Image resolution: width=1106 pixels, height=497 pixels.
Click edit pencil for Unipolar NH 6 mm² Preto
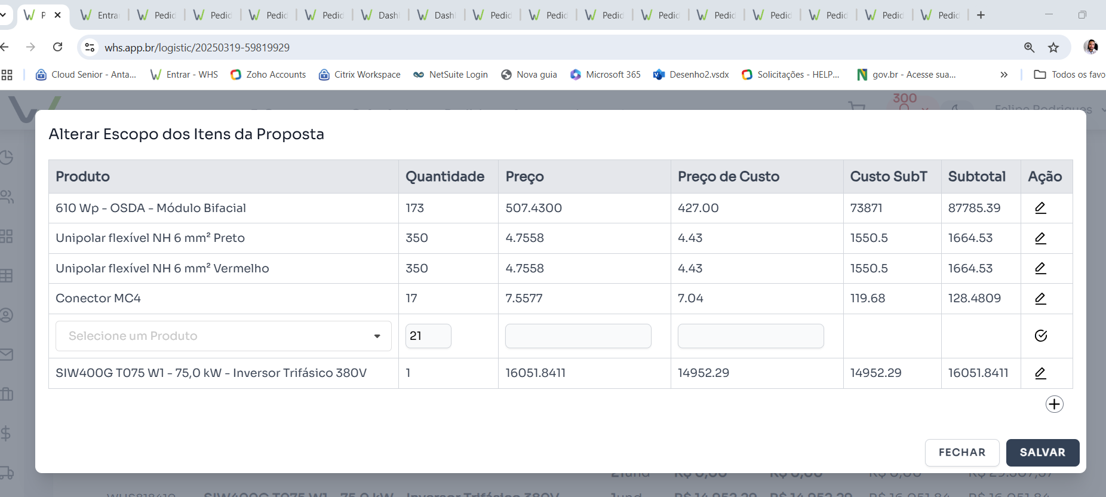pyautogui.click(x=1040, y=238)
